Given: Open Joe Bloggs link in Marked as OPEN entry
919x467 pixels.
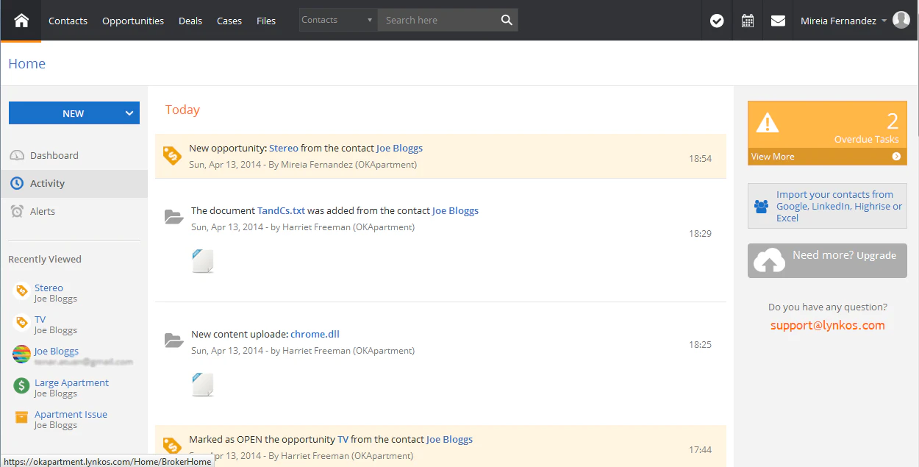Looking at the screenshot, I should tap(449, 439).
